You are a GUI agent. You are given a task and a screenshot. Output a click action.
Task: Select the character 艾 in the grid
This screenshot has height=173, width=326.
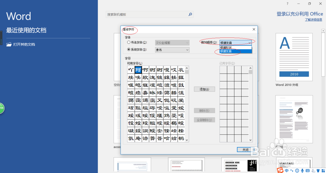[x=160, y=100]
